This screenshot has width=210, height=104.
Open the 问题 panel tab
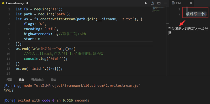click(9, 80)
